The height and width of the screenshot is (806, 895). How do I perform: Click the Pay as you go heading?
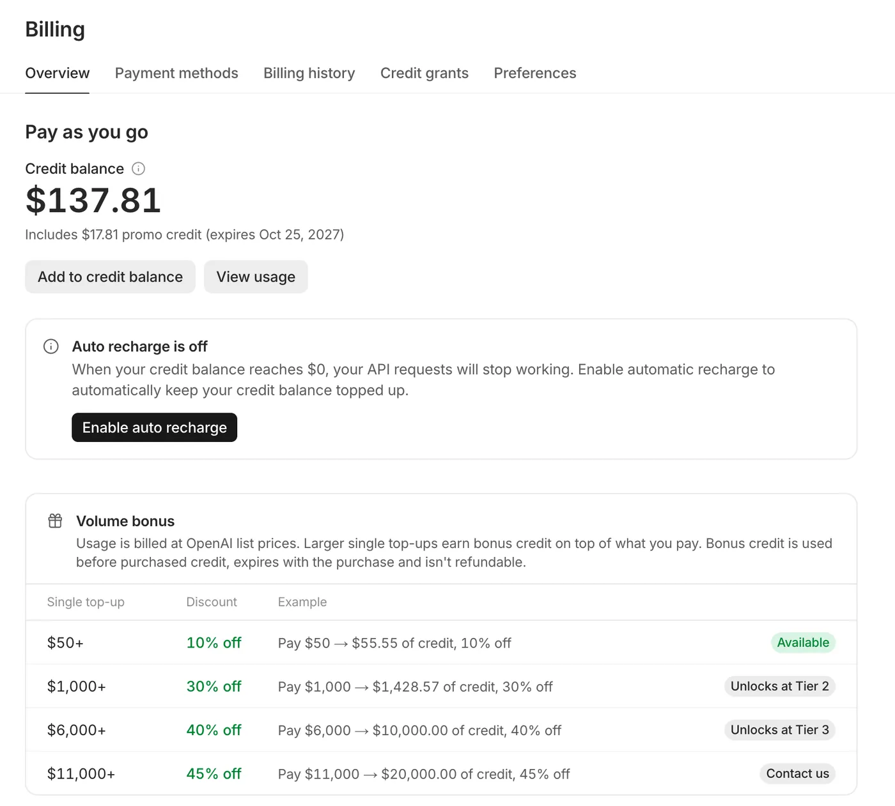86,132
